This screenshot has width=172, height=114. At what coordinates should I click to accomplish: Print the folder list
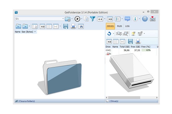[x=73, y=26]
